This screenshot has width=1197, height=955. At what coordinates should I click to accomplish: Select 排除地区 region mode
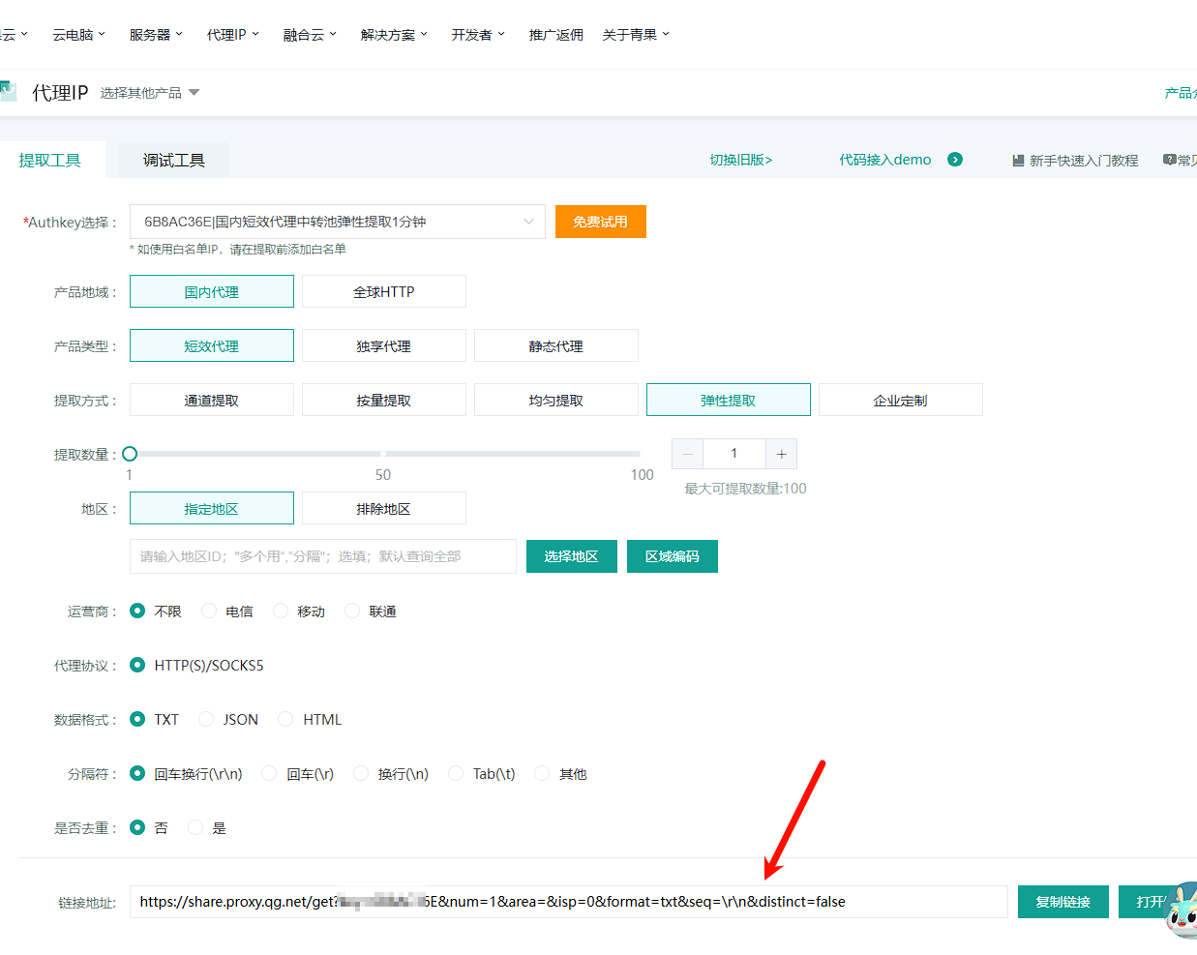point(384,508)
